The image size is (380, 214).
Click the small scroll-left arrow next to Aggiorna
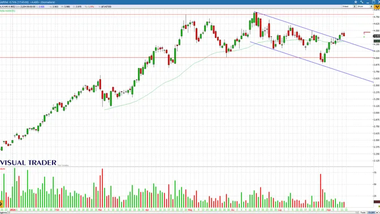(8, 212)
